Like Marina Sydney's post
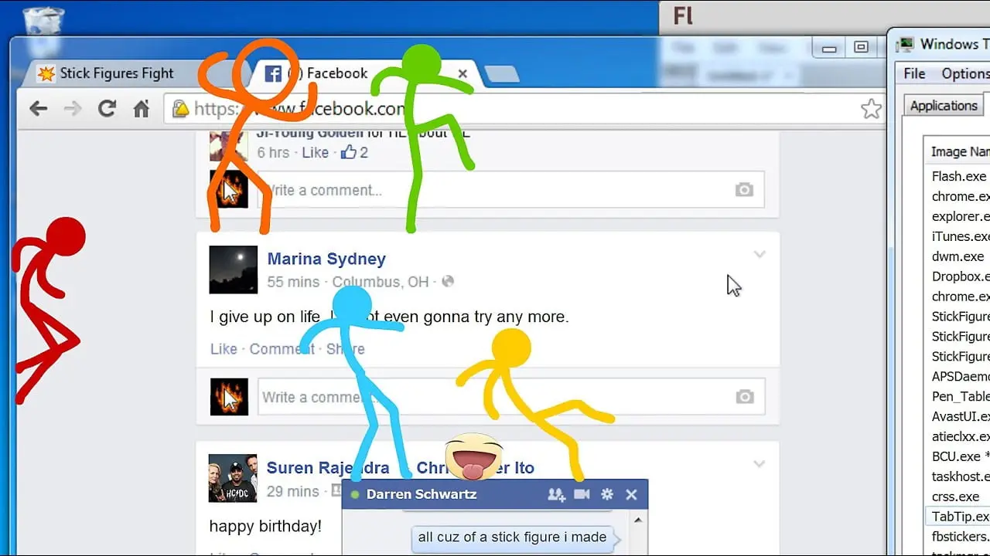This screenshot has width=990, height=556. tap(224, 349)
